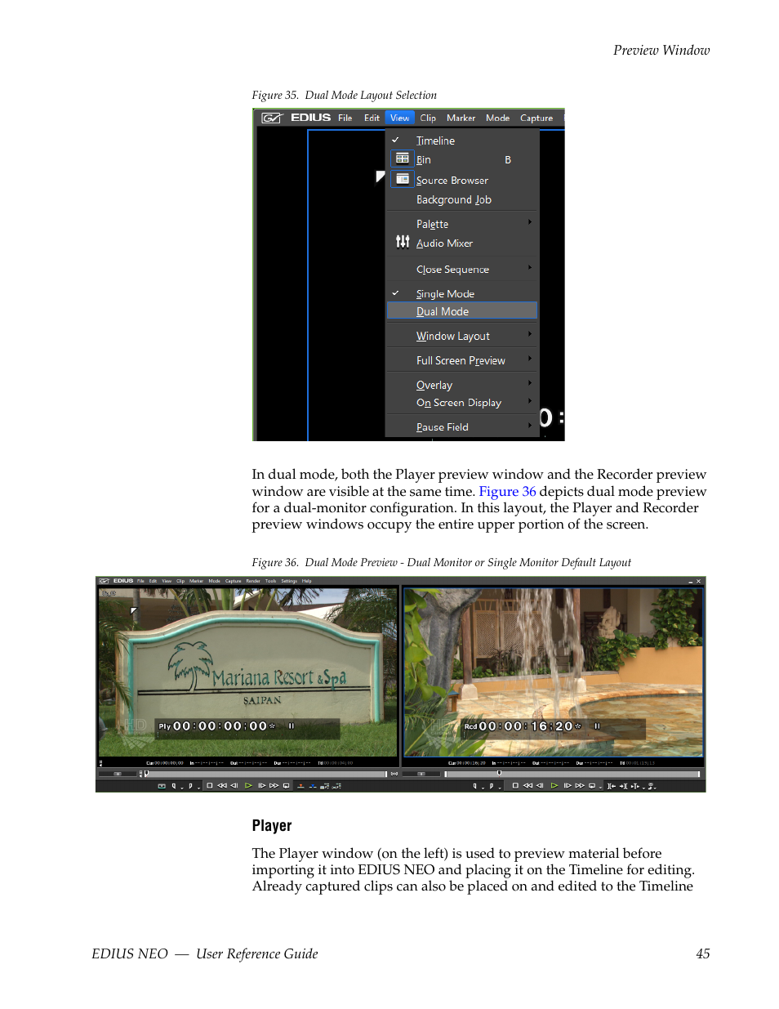Move the Player shuttle slider
779x1009 pixels.
click(x=118, y=774)
